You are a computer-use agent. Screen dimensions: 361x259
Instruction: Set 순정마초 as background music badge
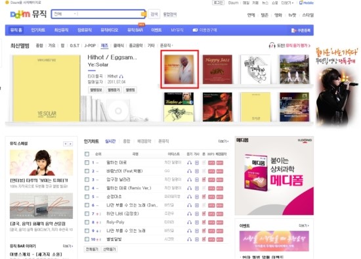point(220,197)
